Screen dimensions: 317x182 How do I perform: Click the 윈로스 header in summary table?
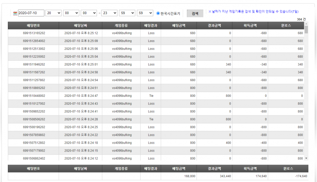click(288, 169)
